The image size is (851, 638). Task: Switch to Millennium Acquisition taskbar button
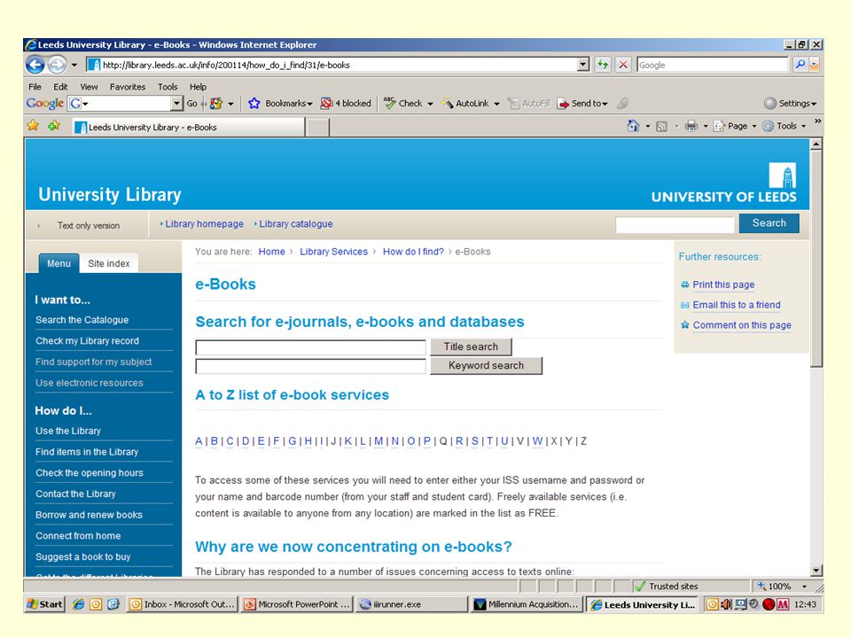pyautogui.click(x=526, y=604)
